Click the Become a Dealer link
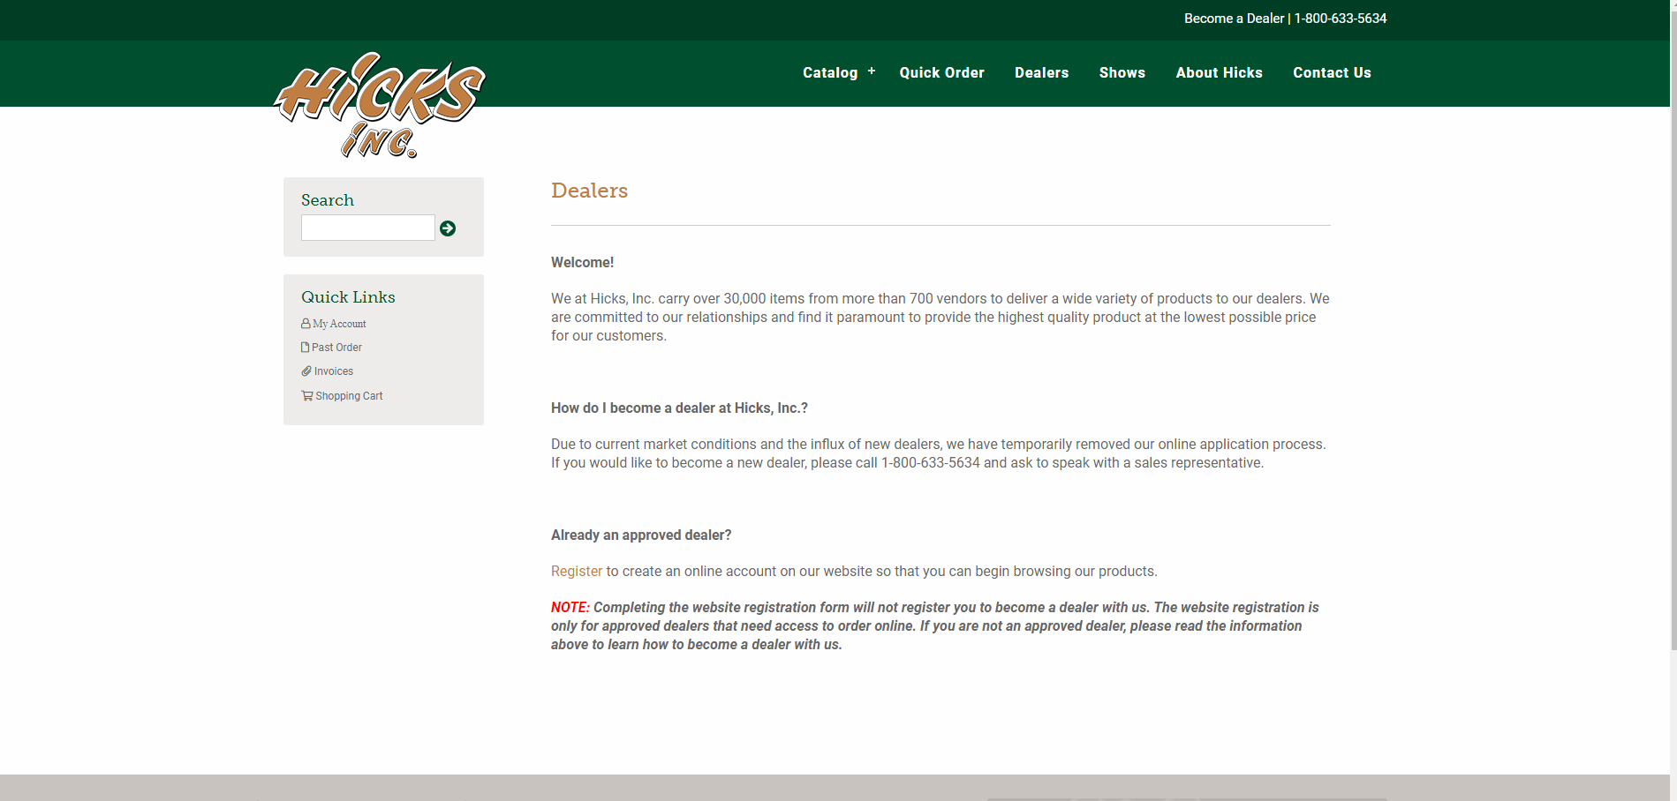The height and width of the screenshot is (801, 1677). pos(1234,19)
